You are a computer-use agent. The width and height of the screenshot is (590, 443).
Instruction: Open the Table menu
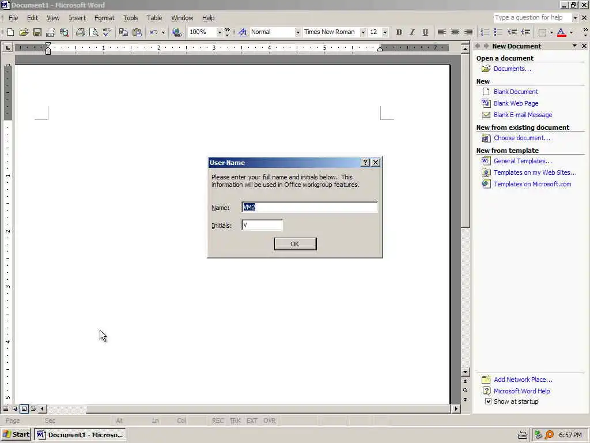154,18
